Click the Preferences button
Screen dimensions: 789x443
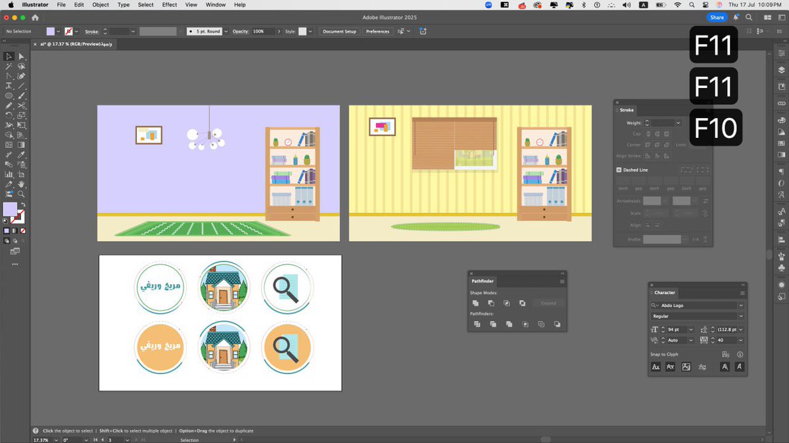(x=377, y=32)
